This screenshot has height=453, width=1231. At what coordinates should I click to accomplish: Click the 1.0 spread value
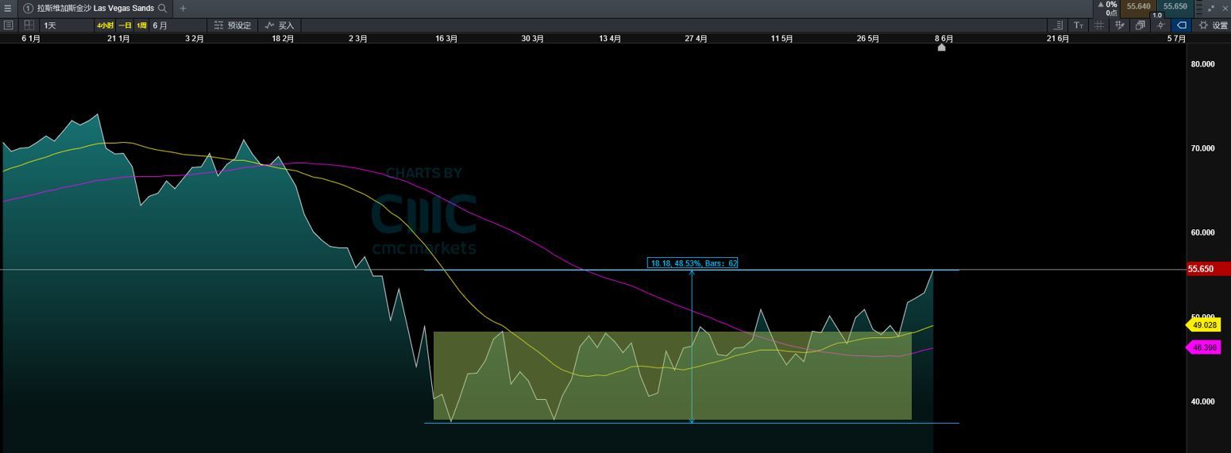point(1156,15)
